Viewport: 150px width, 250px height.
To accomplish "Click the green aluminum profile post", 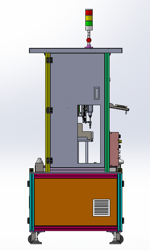I will click(x=107, y=112).
